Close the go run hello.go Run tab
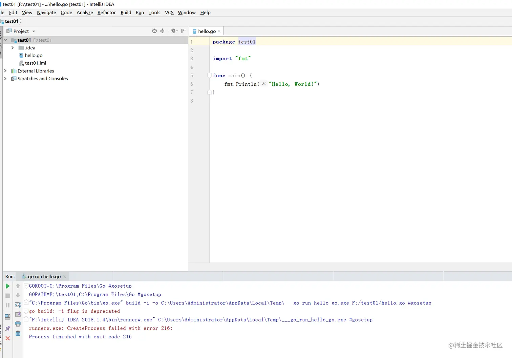The image size is (512, 358). point(65,277)
